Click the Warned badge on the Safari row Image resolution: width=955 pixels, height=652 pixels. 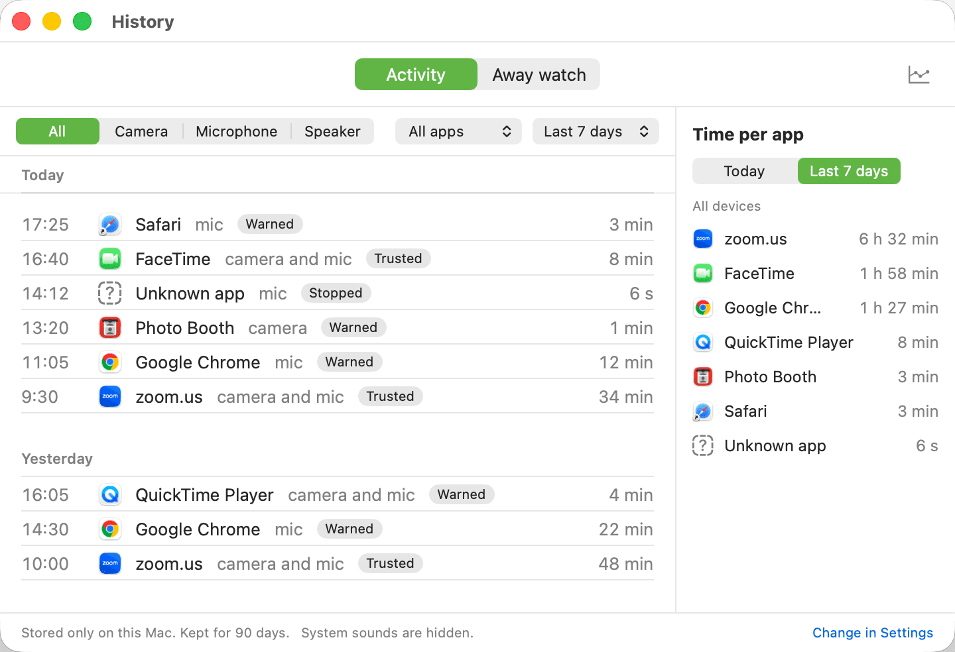point(270,224)
